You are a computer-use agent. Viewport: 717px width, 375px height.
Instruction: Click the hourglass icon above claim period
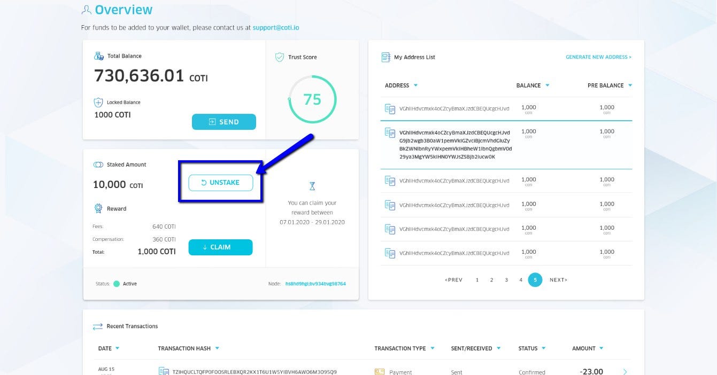pyautogui.click(x=312, y=186)
